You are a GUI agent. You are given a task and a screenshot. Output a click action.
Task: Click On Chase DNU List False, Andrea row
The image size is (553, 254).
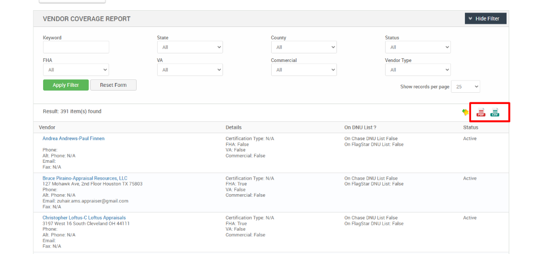pyautogui.click(x=370, y=139)
